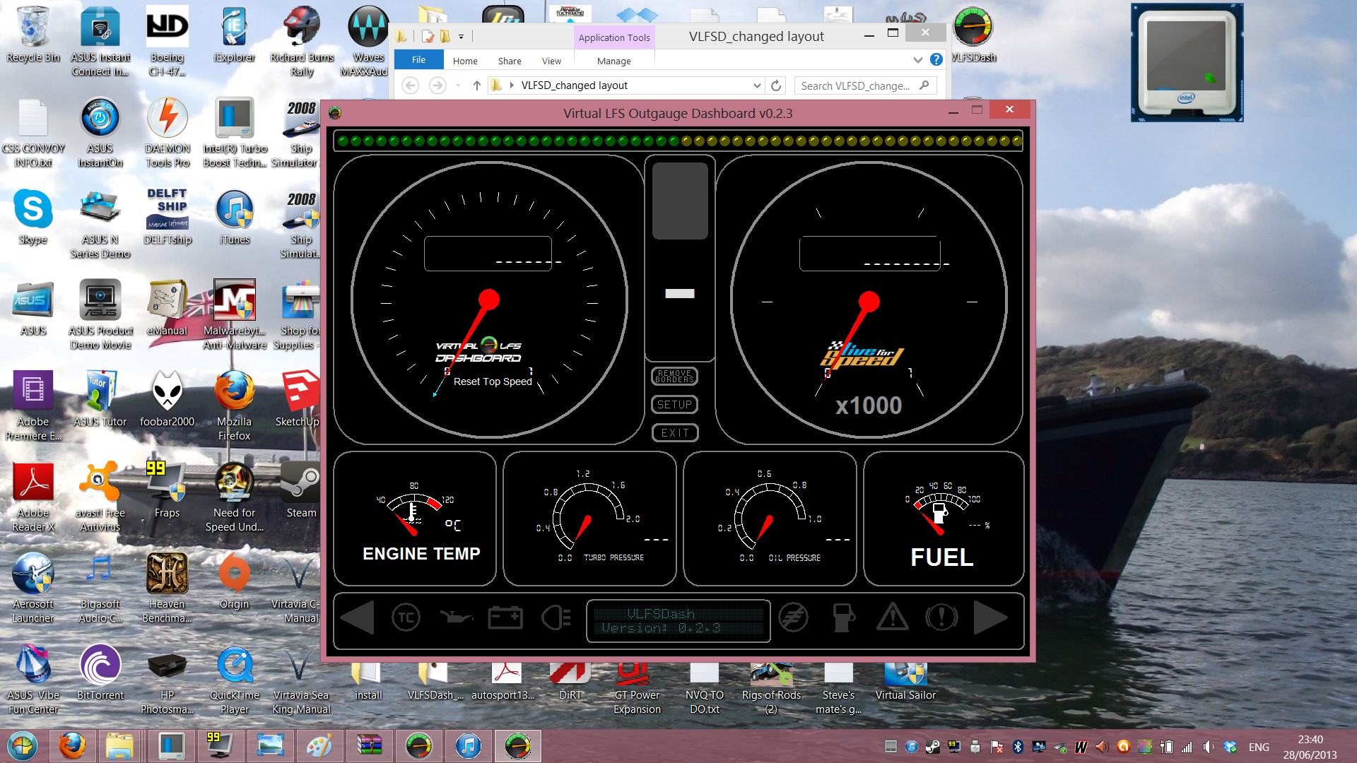This screenshot has height=763, width=1357.
Task: Click the VLFSDash version LCD display
Action: pos(678,621)
